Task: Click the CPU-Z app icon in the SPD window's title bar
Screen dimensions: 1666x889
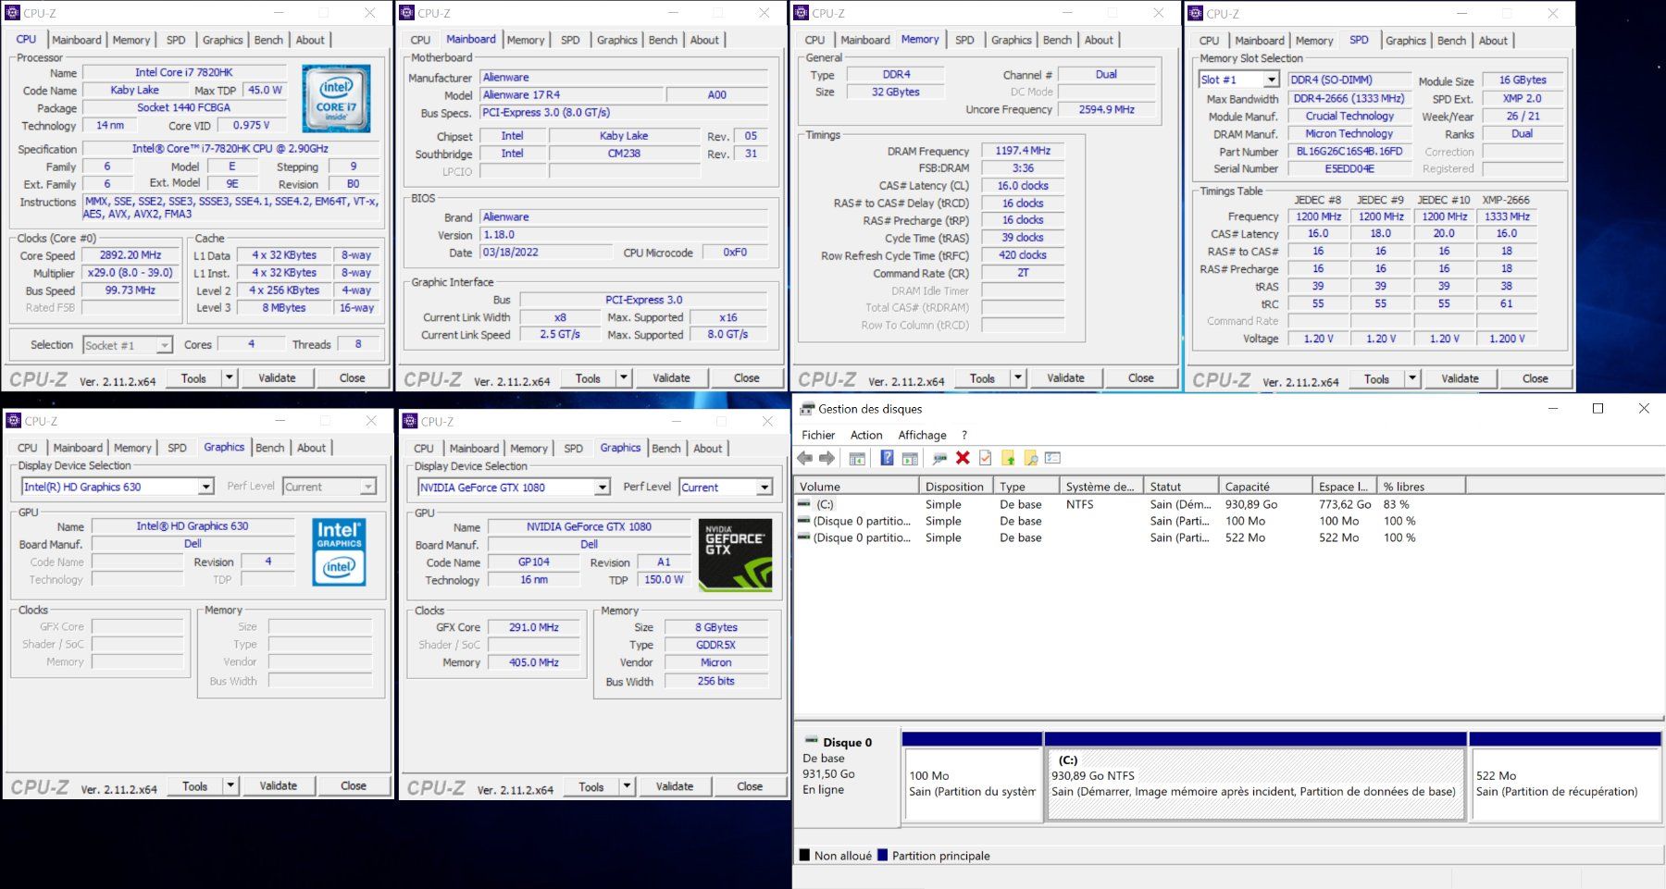Action: [1196, 13]
